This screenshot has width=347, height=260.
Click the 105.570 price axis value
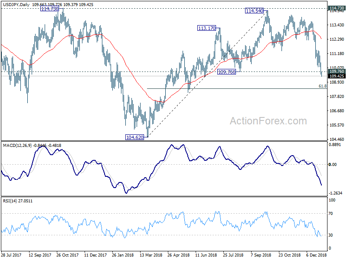coord(337,125)
